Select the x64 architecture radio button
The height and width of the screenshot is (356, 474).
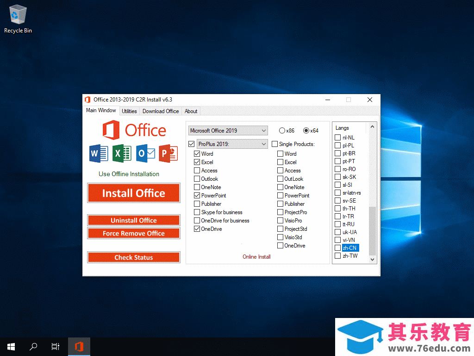pyautogui.click(x=306, y=130)
